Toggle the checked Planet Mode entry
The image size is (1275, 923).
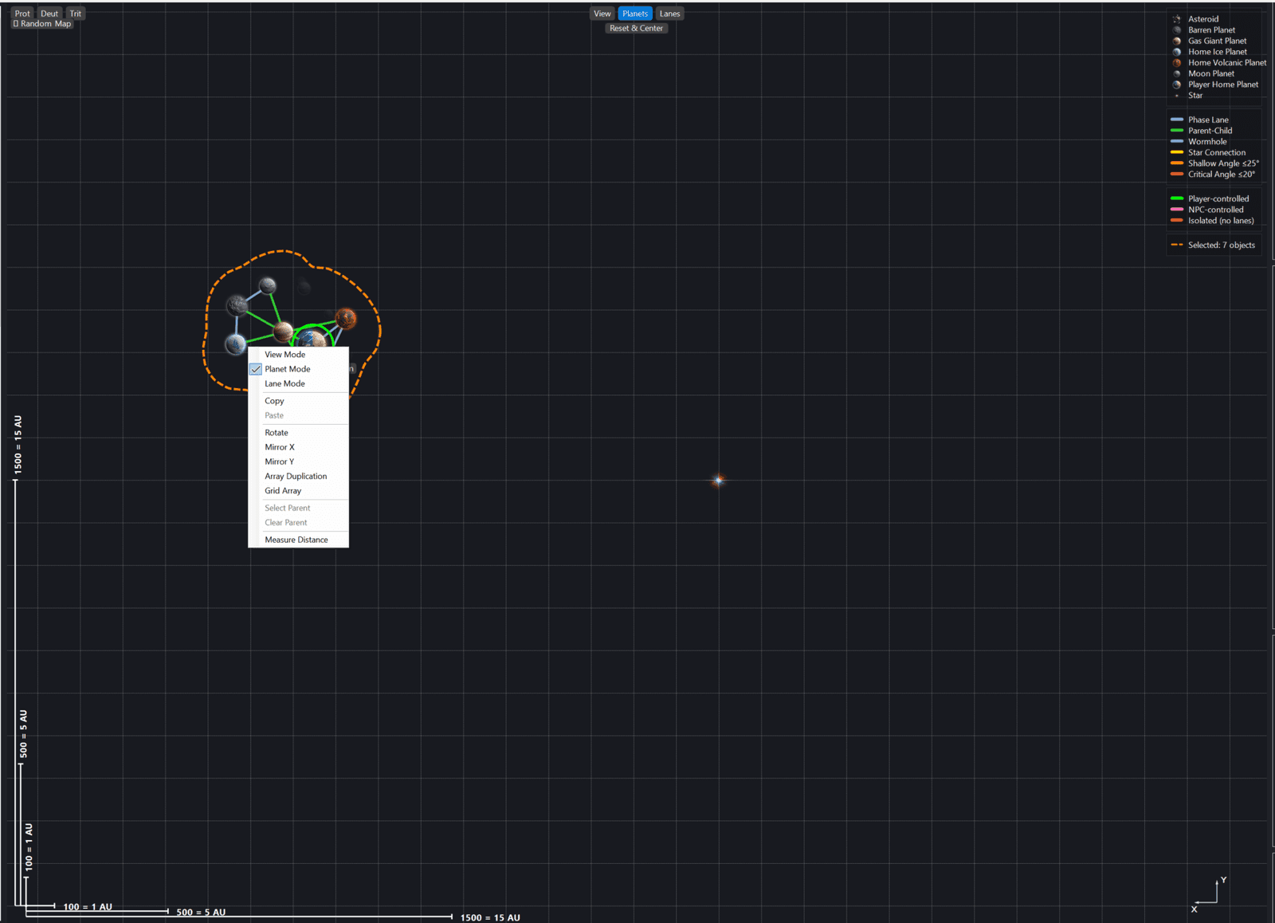click(299, 369)
